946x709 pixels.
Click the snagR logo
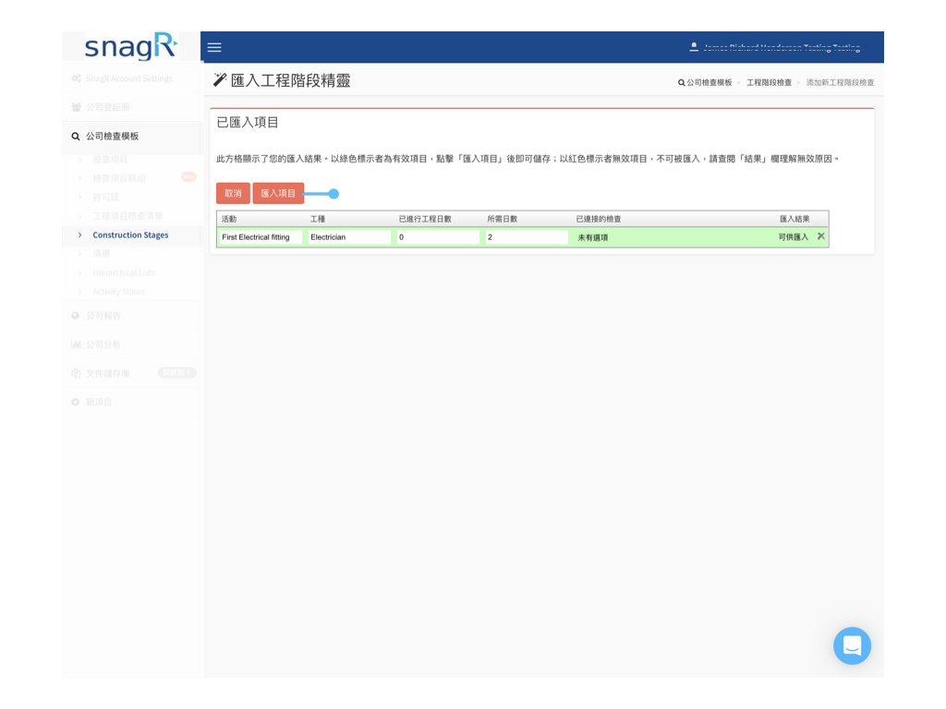[x=131, y=46]
